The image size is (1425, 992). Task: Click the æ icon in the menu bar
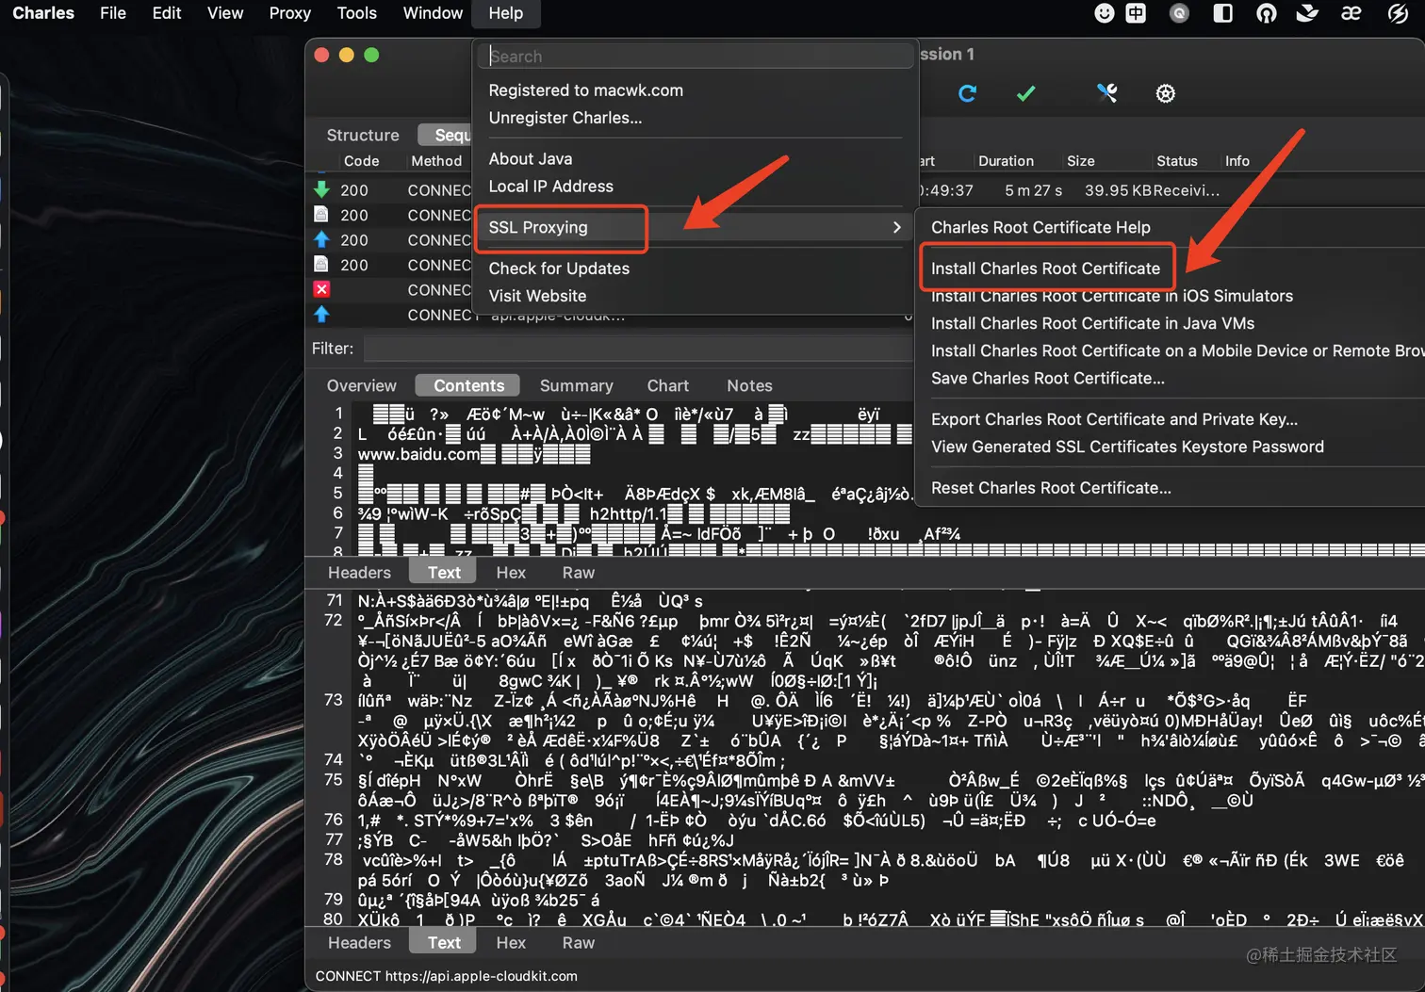coord(1351,13)
